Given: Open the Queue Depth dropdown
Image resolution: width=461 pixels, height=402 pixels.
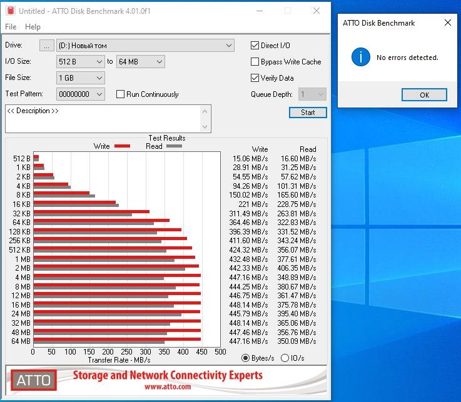Looking at the screenshot, I should click(312, 94).
